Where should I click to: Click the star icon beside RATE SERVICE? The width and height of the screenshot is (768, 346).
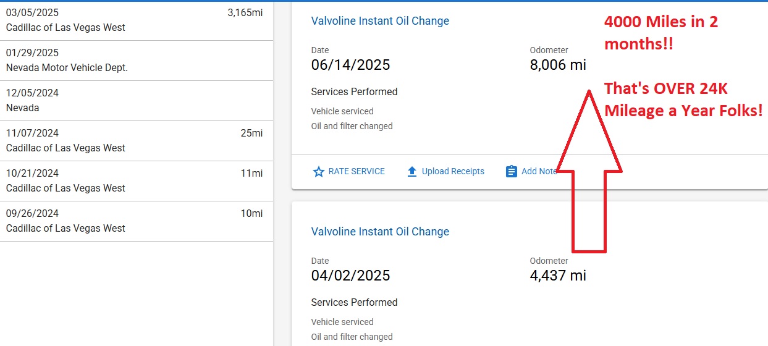point(319,172)
